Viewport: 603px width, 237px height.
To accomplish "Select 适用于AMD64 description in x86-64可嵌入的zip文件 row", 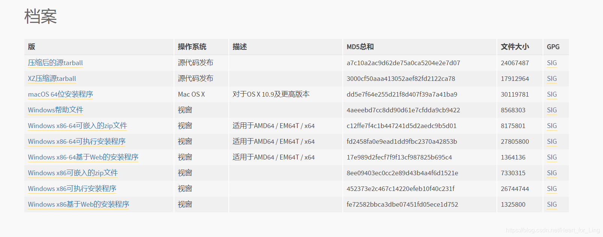I will coord(274,126).
